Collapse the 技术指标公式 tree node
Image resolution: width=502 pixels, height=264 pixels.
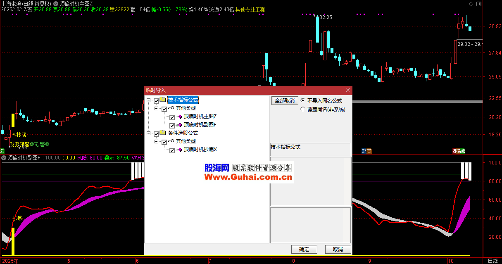(149, 100)
